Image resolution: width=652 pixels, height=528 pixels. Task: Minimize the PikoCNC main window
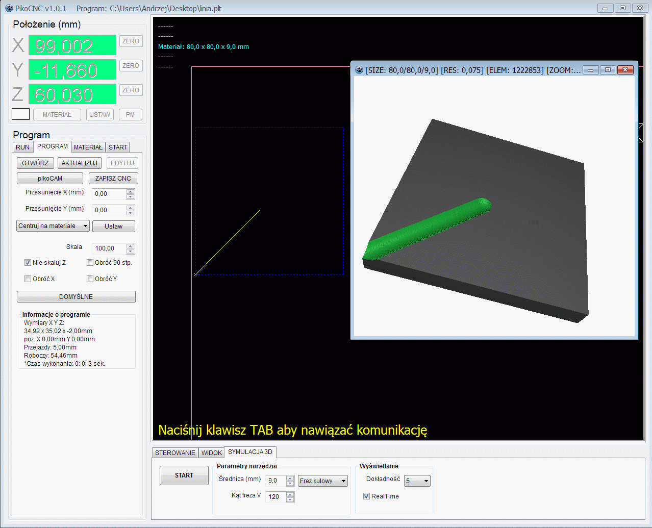point(605,8)
